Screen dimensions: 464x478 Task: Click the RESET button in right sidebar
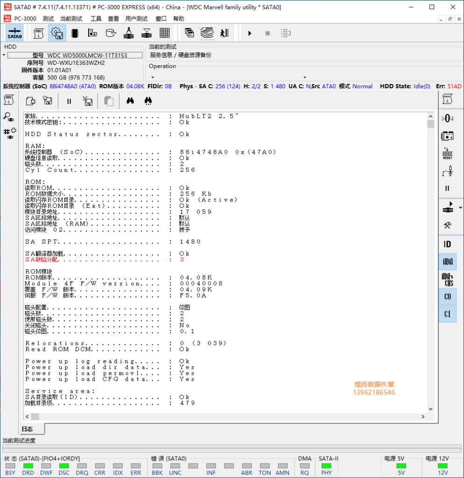pyautogui.click(x=447, y=153)
